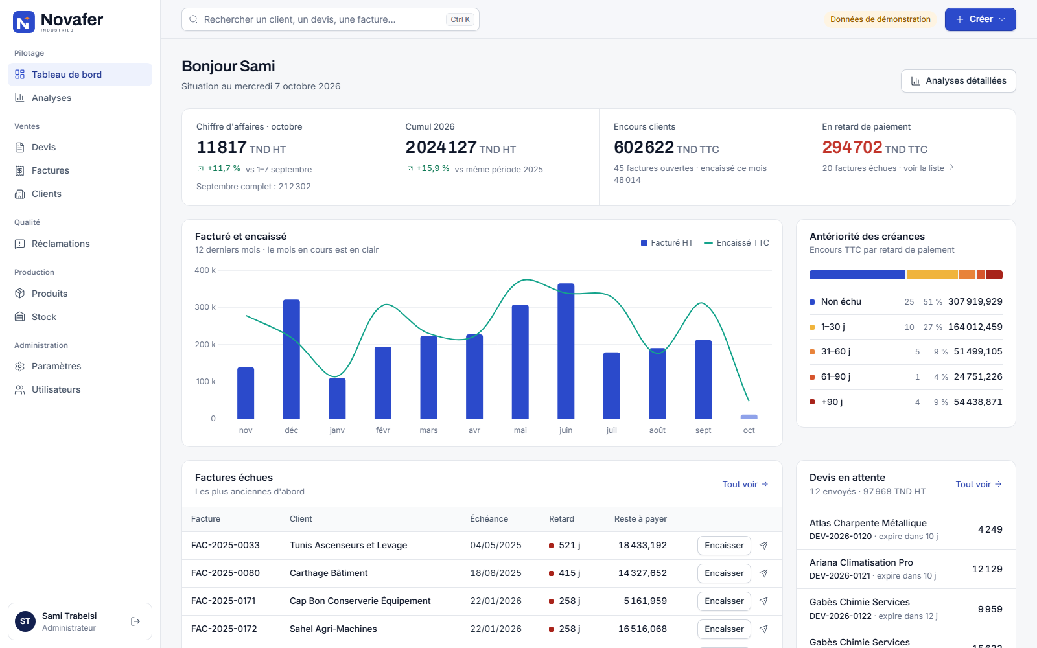The height and width of the screenshot is (648, 1037).
Task: Click the arrow next to voir la liste
Action: (951, 167)
